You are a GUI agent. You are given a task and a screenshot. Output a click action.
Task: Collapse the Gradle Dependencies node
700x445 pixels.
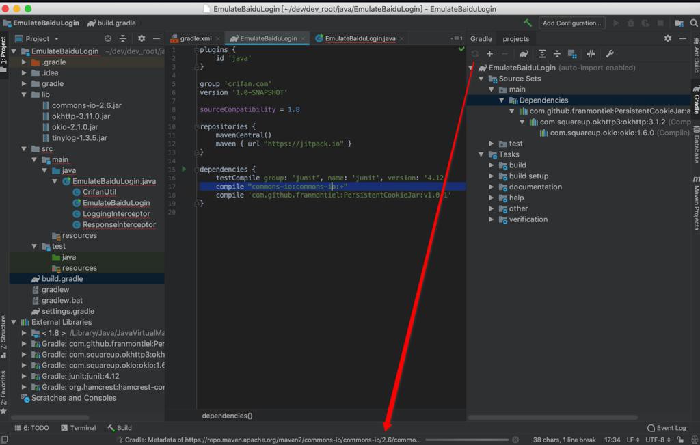click(502, 100)
